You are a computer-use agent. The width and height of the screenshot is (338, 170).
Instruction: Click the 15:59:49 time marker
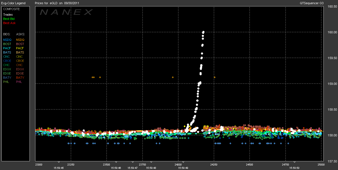pos(183,168)
